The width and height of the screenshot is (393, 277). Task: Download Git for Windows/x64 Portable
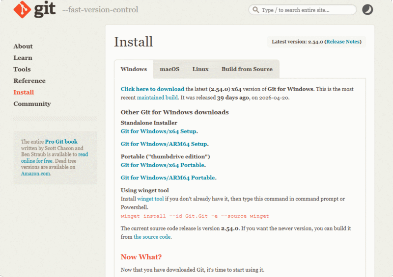coord(163,165)
